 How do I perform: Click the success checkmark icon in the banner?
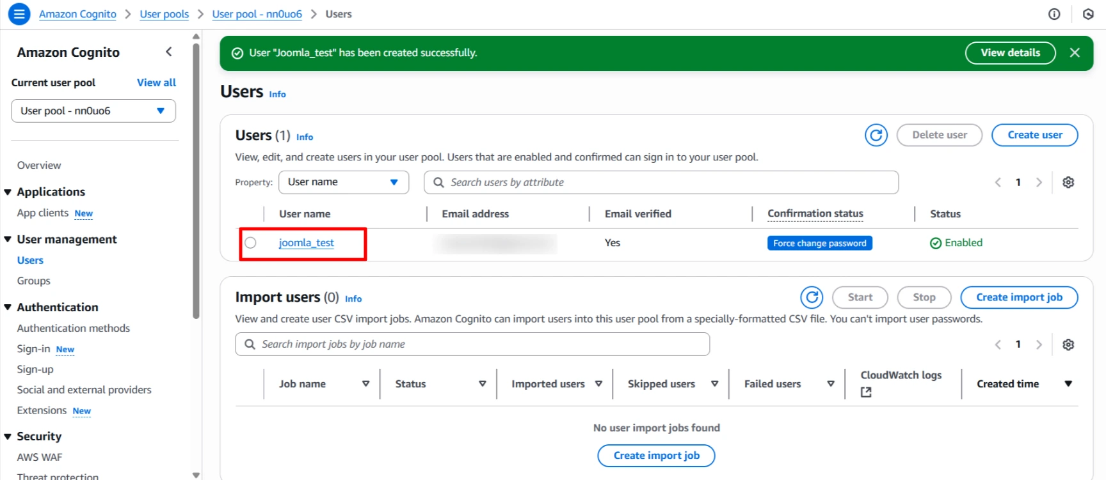(237, 53)
